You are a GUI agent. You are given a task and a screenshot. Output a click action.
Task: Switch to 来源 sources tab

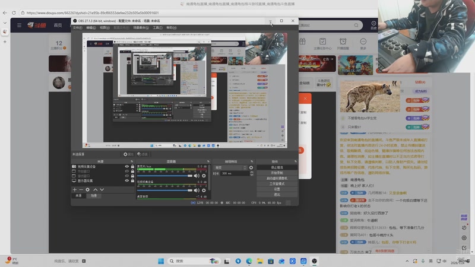point(78,196)
